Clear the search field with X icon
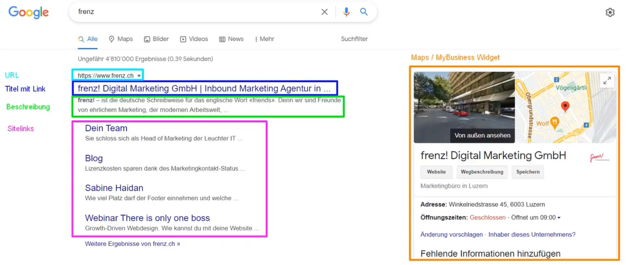The height and width of the screenshot is (265, 626). [324, 12]
